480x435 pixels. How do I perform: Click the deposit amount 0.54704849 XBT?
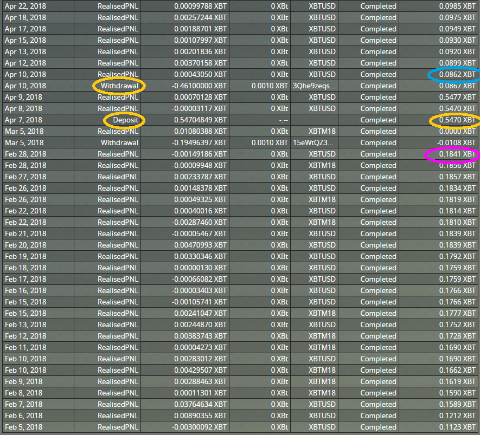tap(200, 120)
